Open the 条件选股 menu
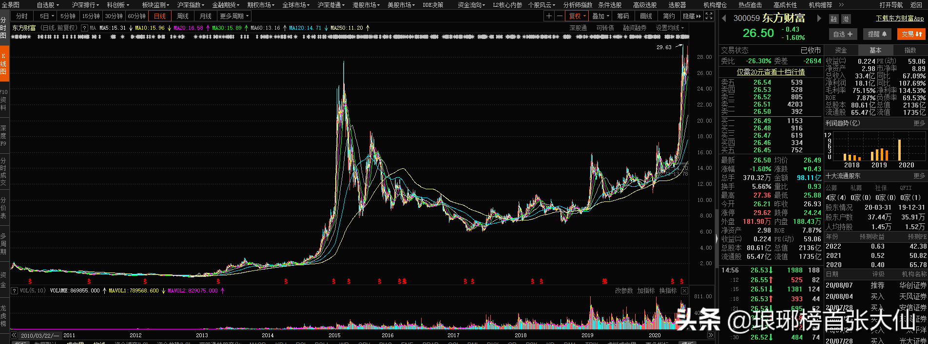The width and height of the screenshot is (928, 344). click(x=610, y=5)
